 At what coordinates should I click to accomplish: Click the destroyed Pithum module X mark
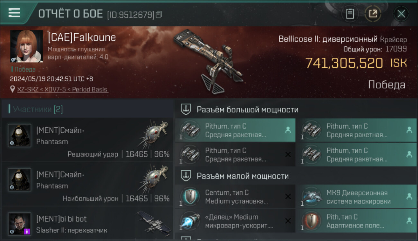(288, 155)
